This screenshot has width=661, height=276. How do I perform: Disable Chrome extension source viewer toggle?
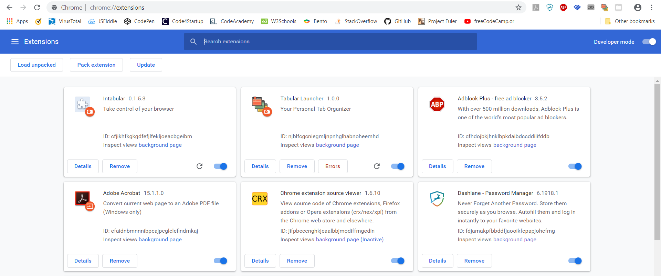point(398,261)
